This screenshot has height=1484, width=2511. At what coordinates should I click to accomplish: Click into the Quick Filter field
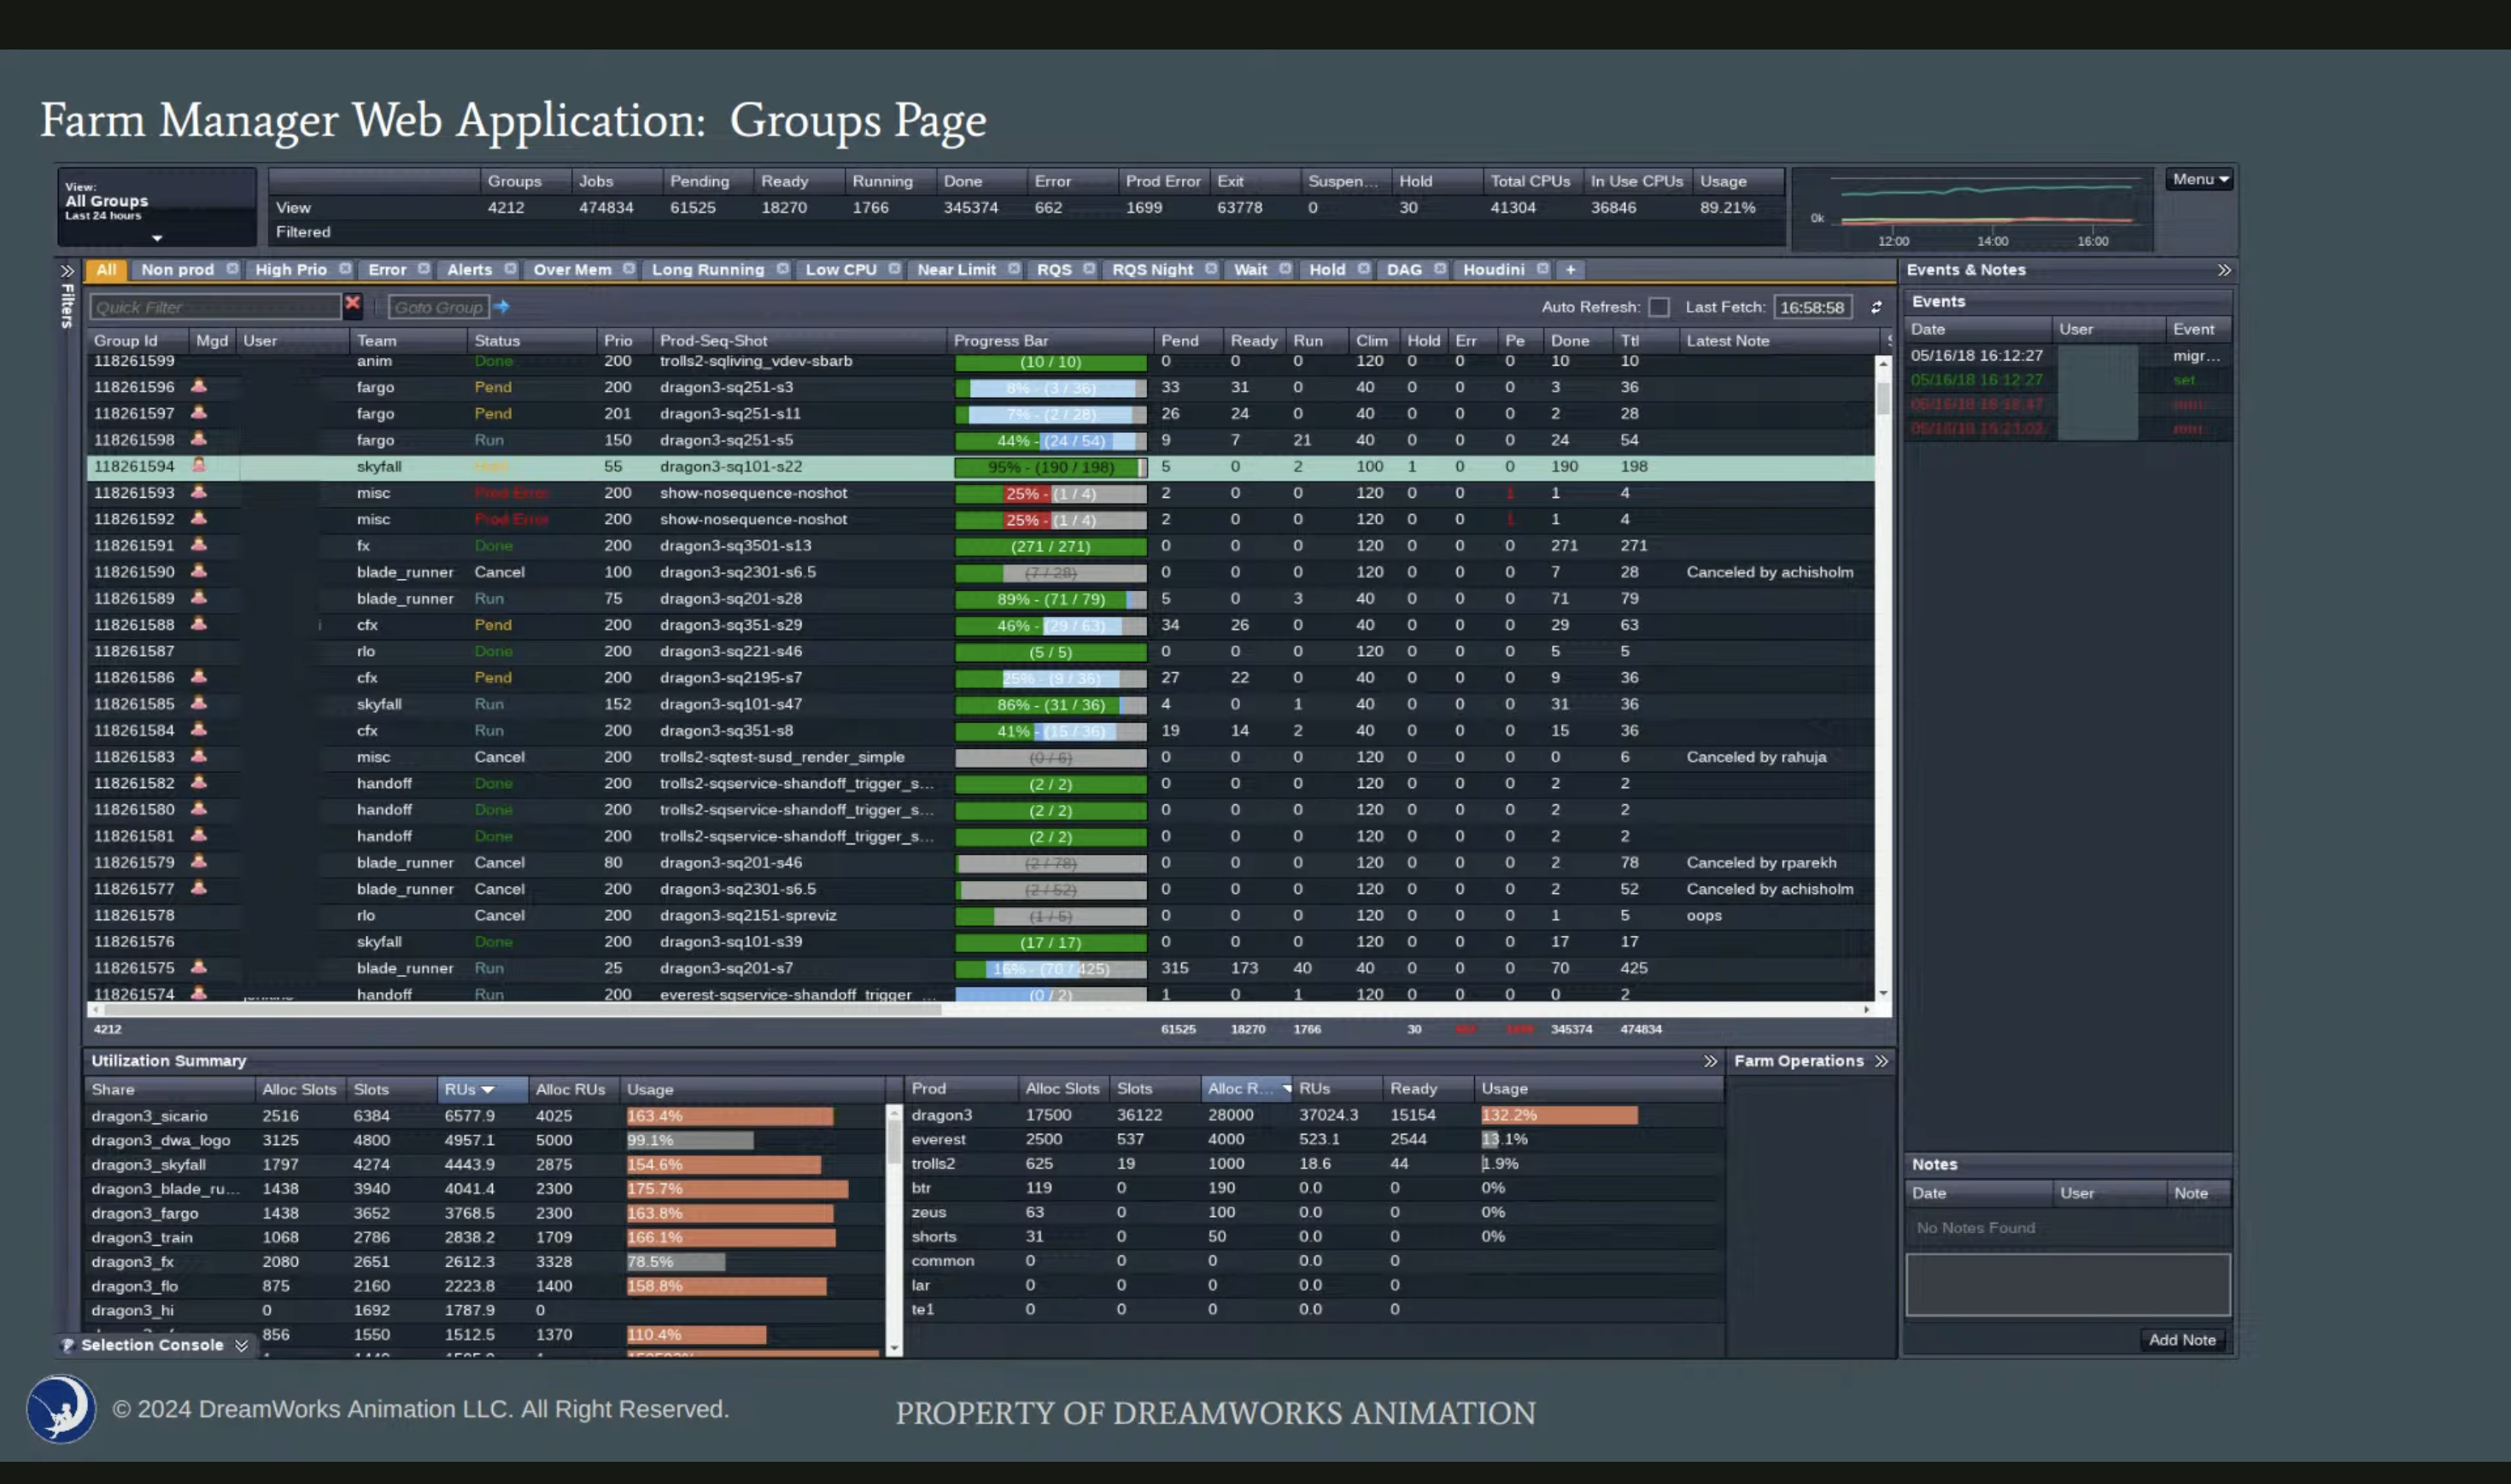click(x=215, y=307)
